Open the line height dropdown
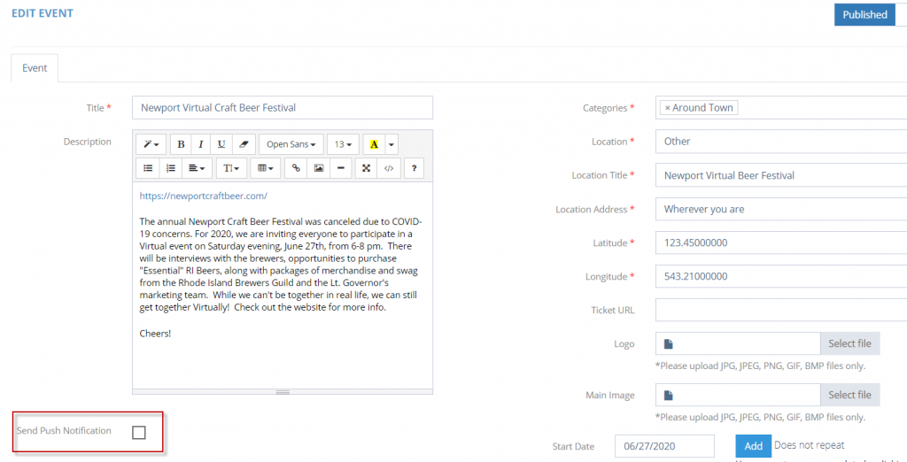 231,167
